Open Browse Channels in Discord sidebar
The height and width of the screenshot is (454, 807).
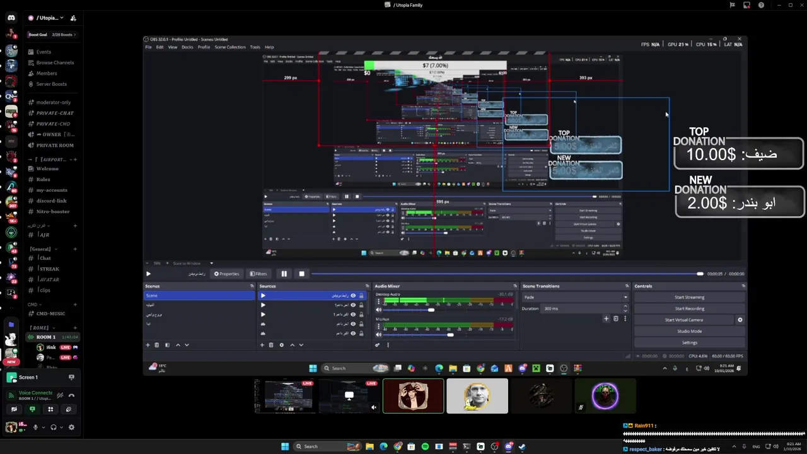[x=55, y=62]
